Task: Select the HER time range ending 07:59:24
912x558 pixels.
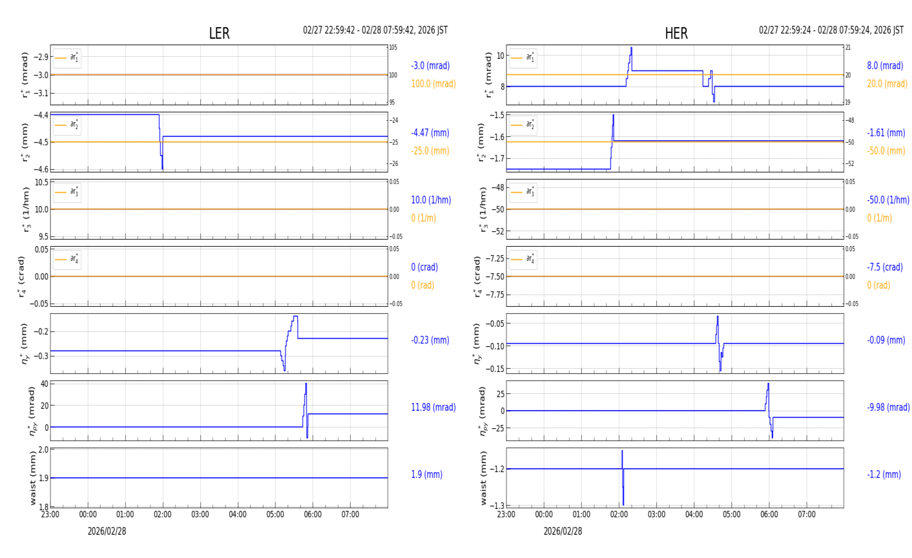Action: pyautogui.click(x=831, y=30)
